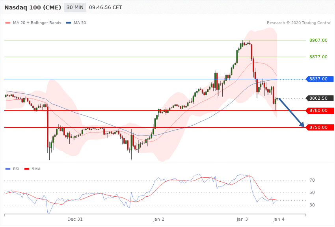Select the 30 MIN timeframe badge
This screenshot has height=227, width=335.
coord(75,7)
